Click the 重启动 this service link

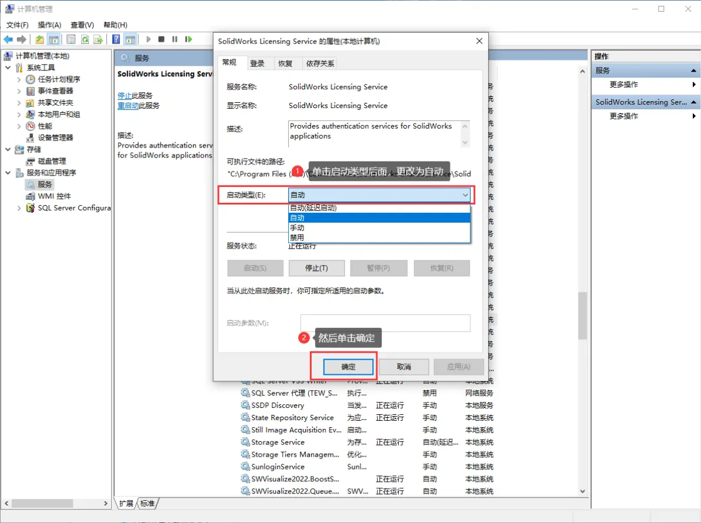point(128,106)
